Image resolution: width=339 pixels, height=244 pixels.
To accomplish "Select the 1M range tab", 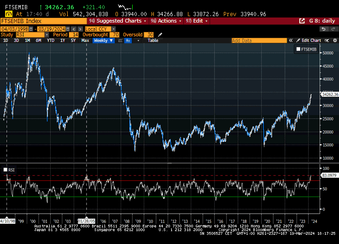I will [x=28, y=41].
